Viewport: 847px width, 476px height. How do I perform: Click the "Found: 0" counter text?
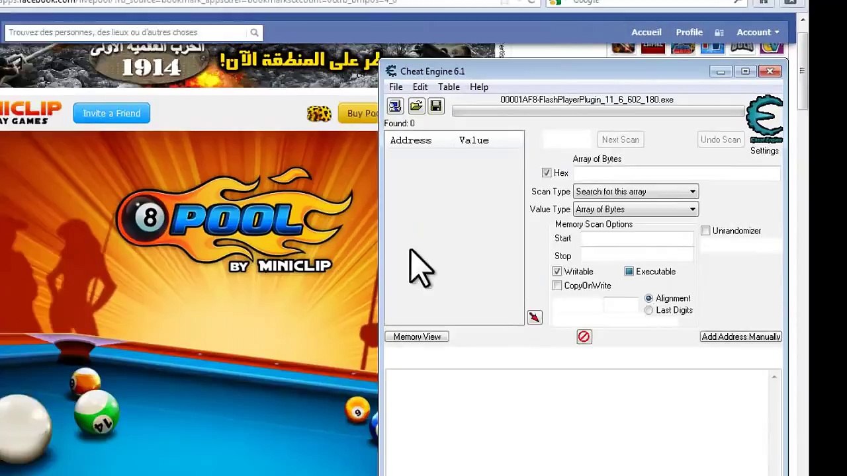(400, 124)
